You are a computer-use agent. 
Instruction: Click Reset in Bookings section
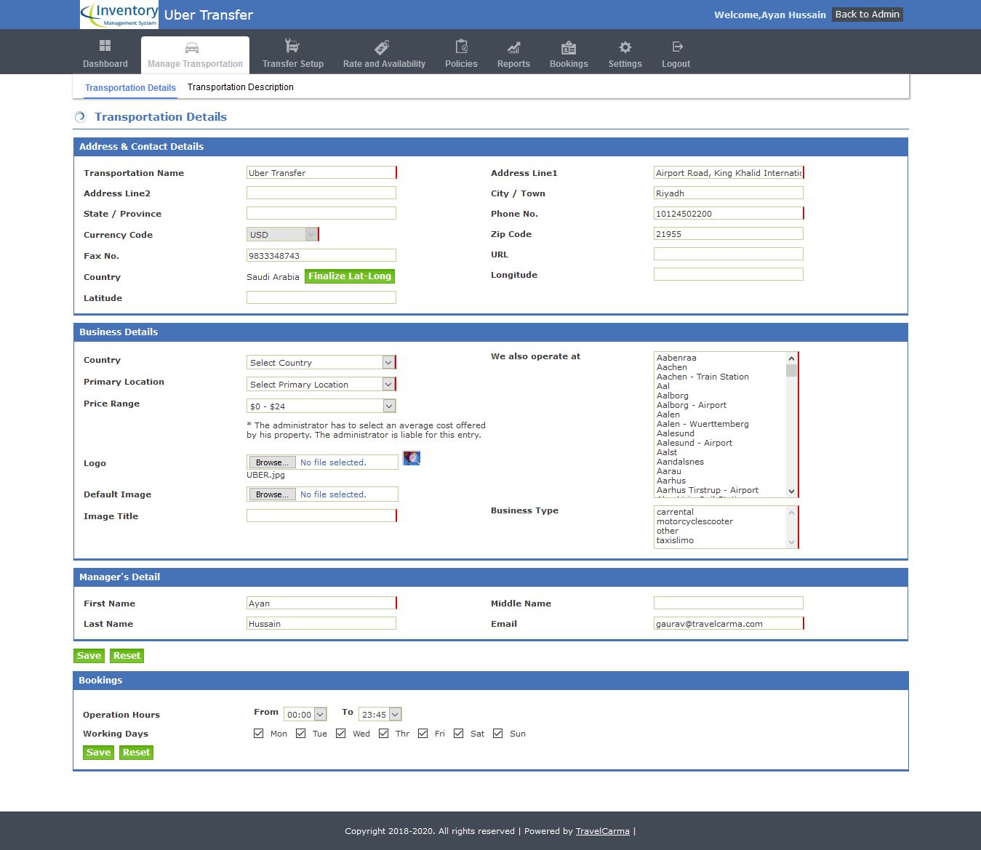(x=136, y=753)
